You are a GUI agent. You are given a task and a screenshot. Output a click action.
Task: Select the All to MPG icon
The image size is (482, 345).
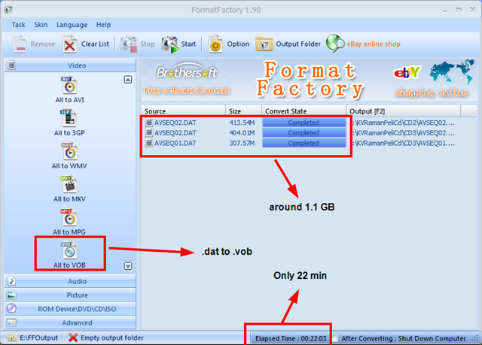[x=69, y=217]
